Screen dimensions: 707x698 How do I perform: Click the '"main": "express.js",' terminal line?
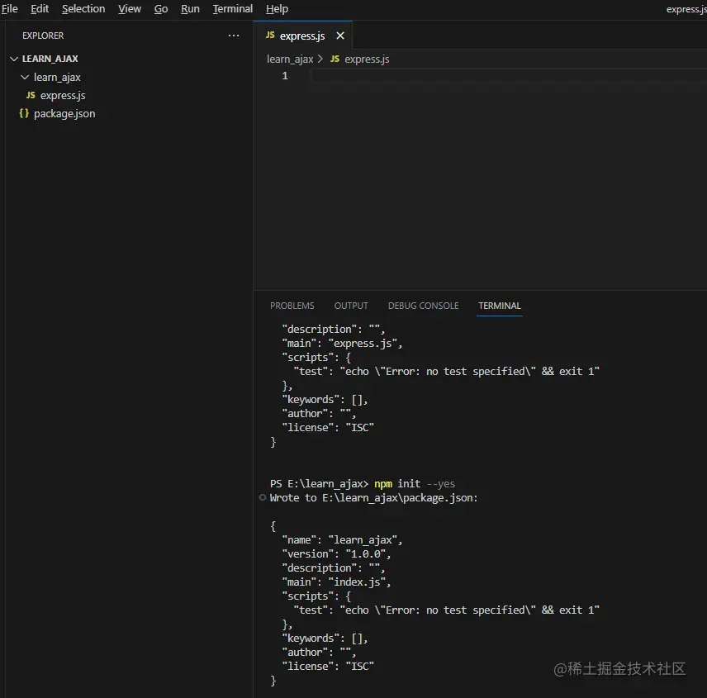point(342,344)
